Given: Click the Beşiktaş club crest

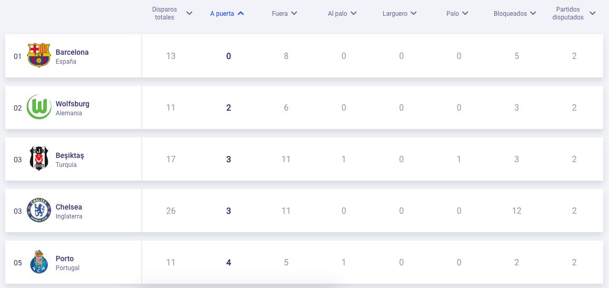Looking at the screenshot, I should click(x=39, y=159).
